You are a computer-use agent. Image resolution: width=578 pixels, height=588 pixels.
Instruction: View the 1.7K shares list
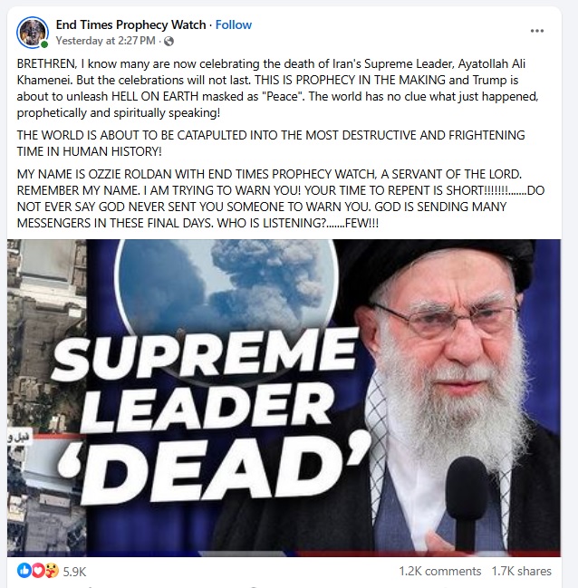click(521, 571)
